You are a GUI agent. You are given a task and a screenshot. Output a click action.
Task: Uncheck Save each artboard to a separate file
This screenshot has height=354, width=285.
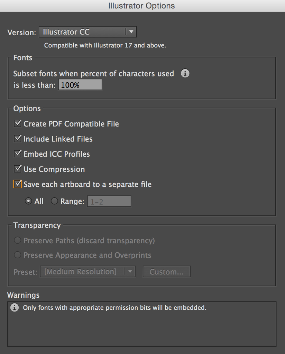click(18, 184)
